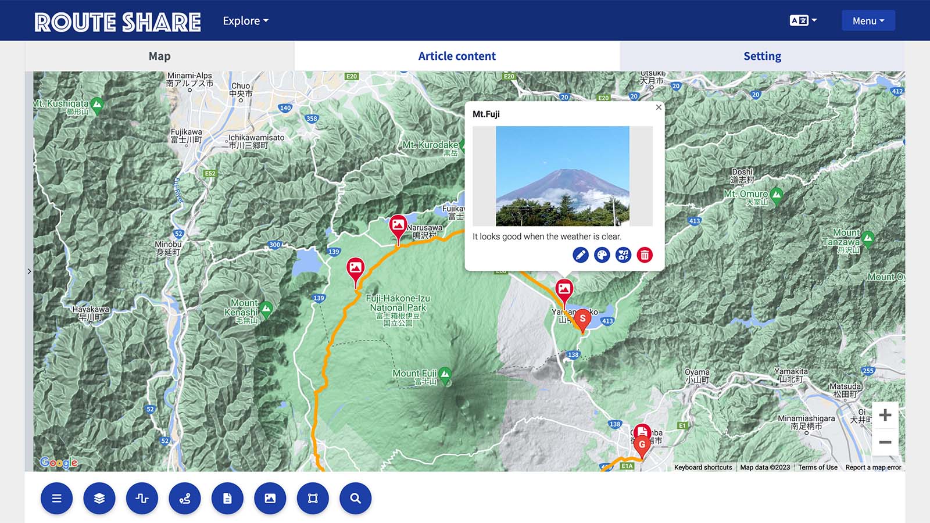930x523 pixels.
Task: Click the red G goal marker
Action: pyautogui.click(x=642, y=446)
